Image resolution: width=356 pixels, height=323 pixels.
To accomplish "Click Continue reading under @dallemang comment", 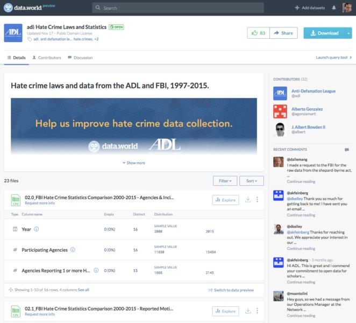I will click(301, 181).
